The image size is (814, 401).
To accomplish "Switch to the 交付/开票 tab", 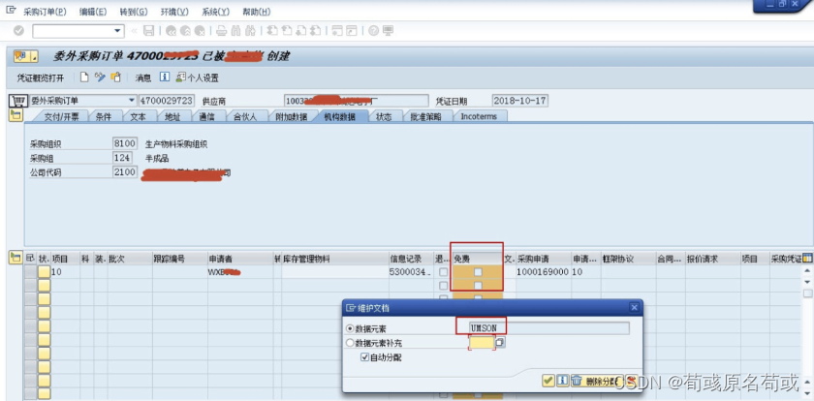I will (x=62, y=117).
